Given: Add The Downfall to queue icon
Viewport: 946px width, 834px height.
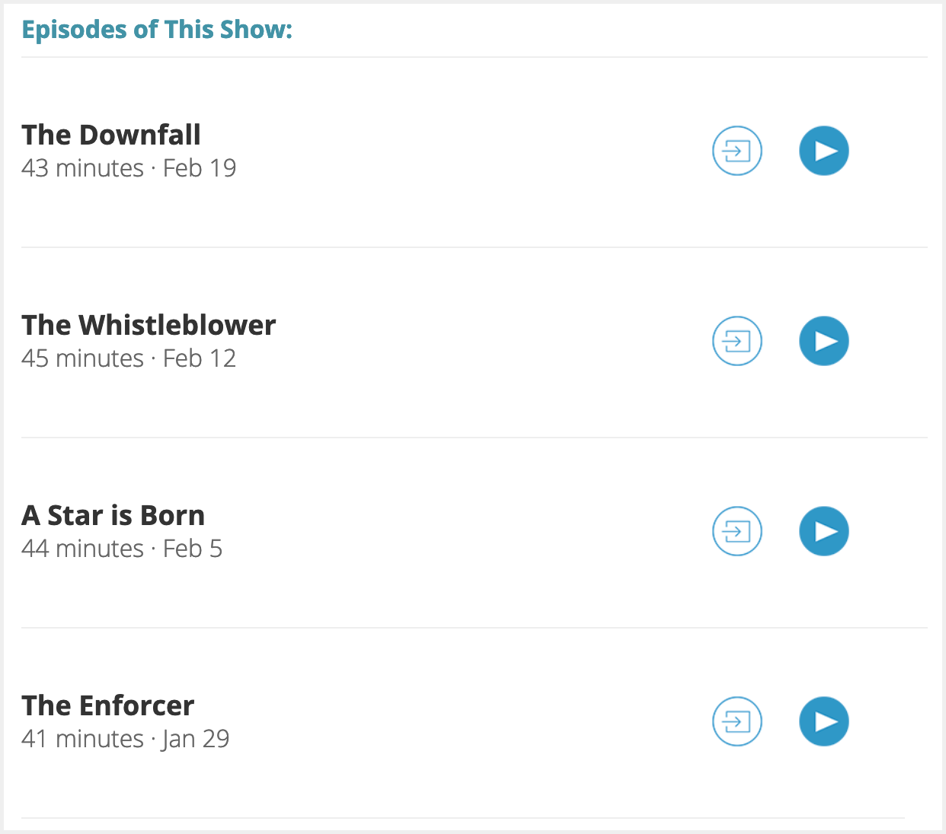Looking at the screenshot, I should point(737,151).
